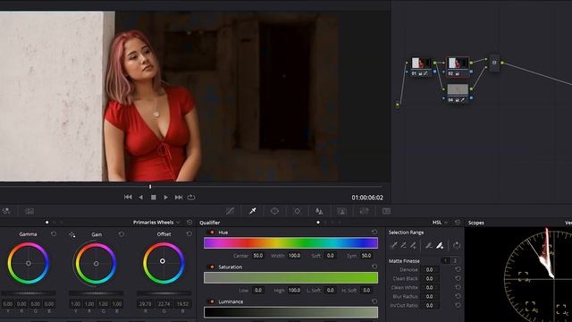Click the Luminance range bar

(x=290, y=312)
